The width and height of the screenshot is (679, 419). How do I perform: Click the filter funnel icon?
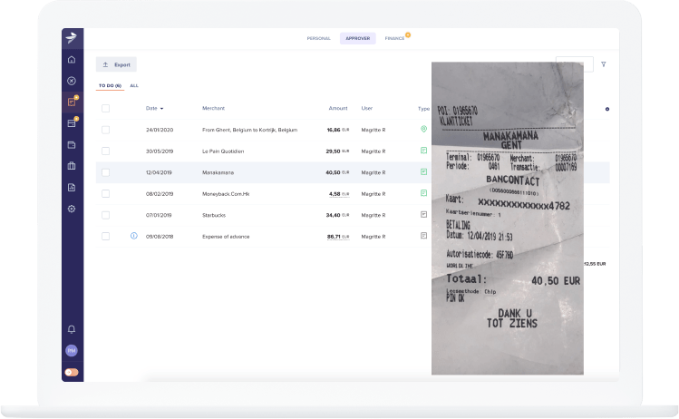click(x=604, y=64)
